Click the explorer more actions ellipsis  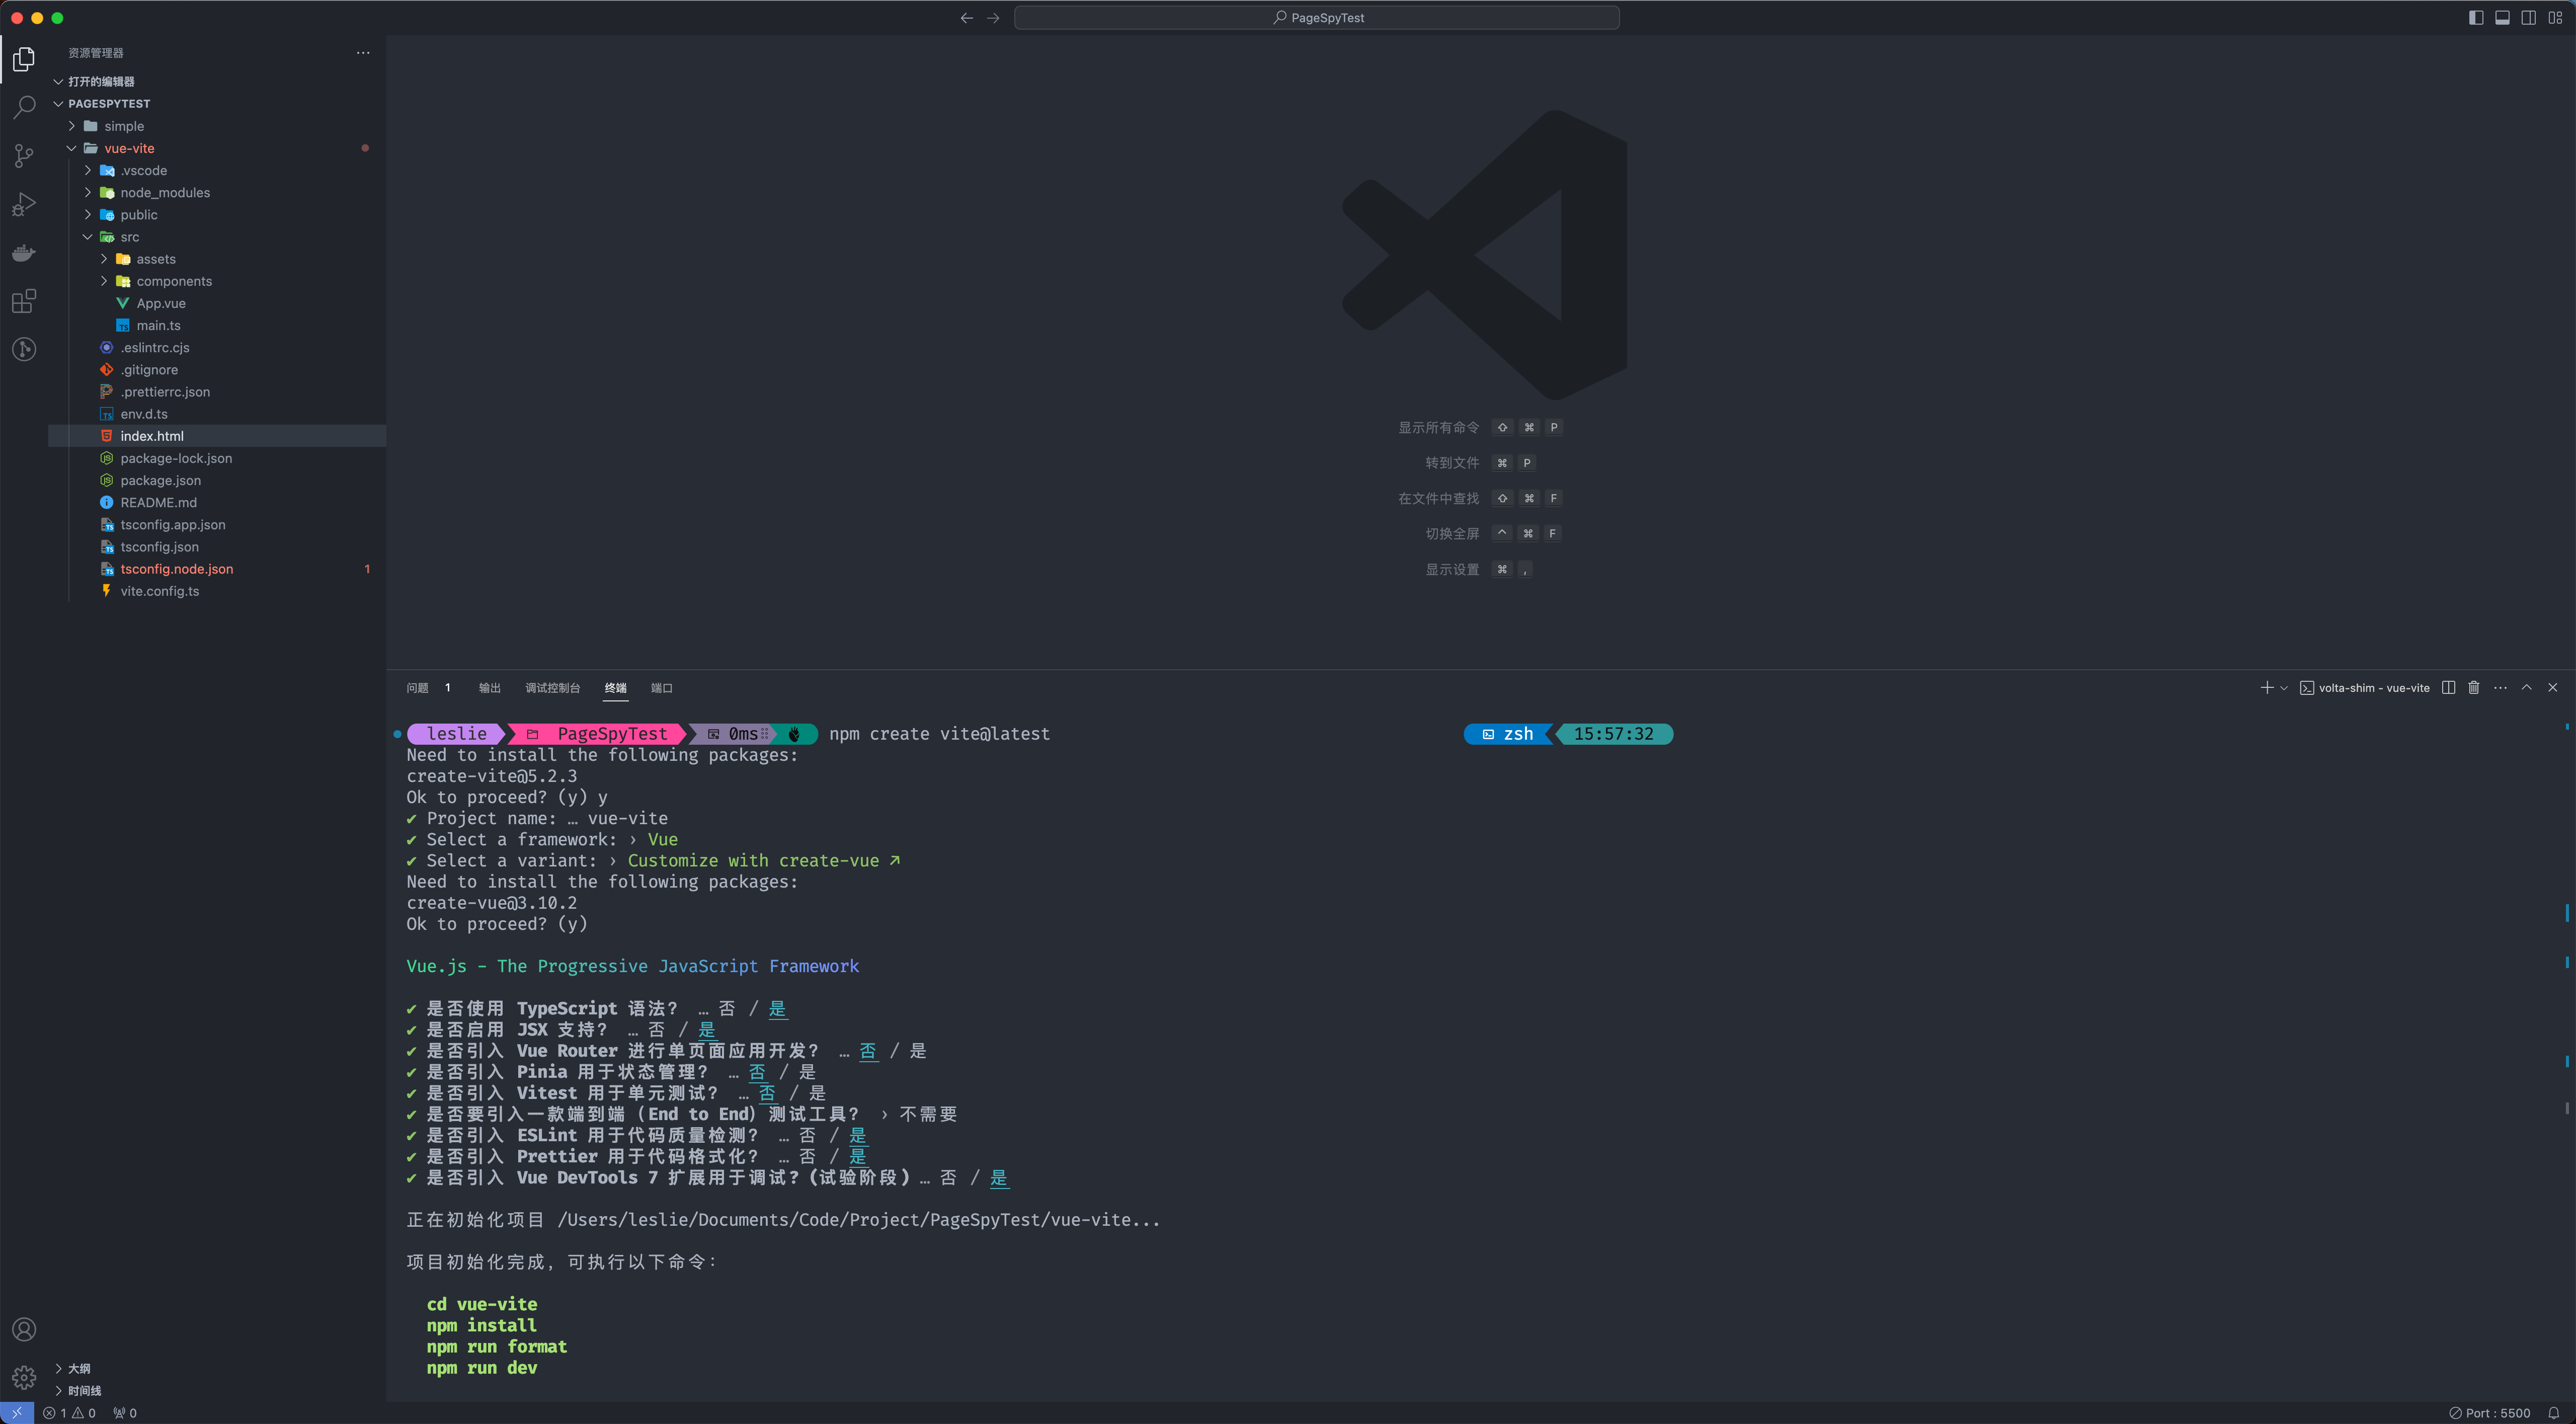coord(363,53)
